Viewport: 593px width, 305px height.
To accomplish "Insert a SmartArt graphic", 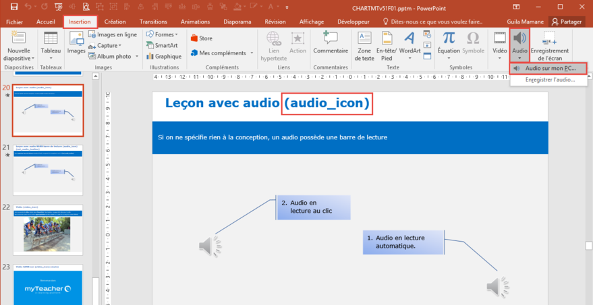I will [x=162, y=45].
